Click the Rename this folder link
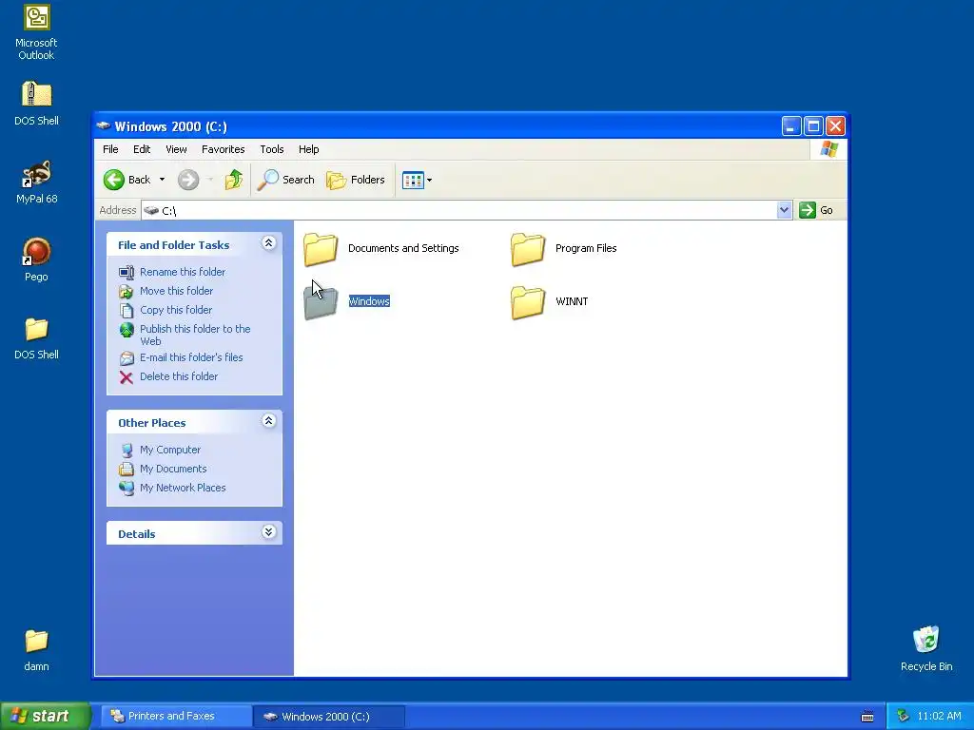This screenshot has height=730, width=974. (183, 272)
